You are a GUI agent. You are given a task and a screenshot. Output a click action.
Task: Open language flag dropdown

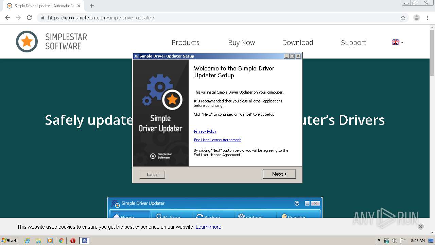click(x=397, y=42)
